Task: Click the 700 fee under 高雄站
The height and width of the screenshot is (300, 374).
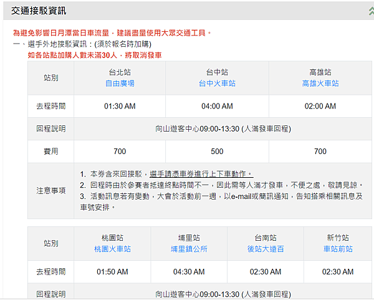Action: click(320, 152)
